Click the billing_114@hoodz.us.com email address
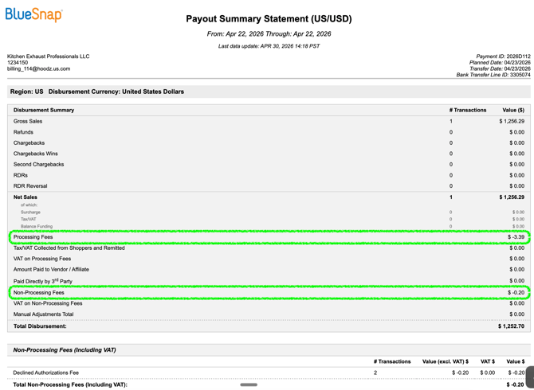Viewport: 534px width, 390px height. pyautogui.click(x=38, y=68)
